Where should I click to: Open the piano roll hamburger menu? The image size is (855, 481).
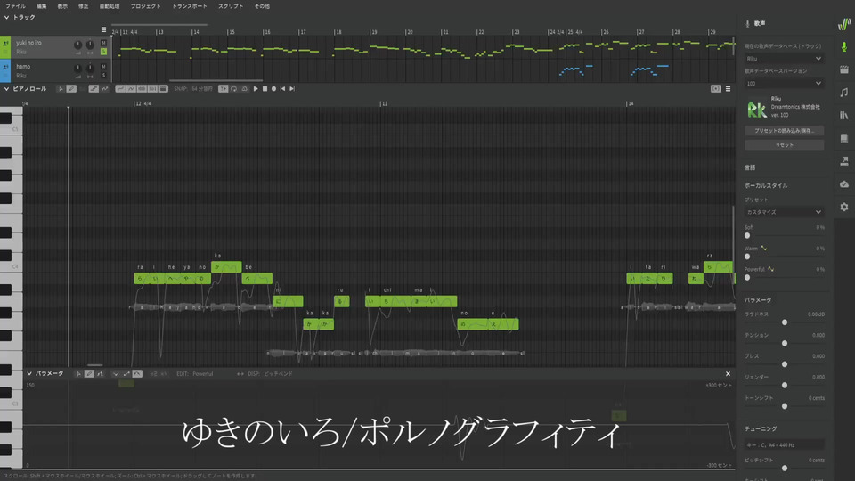[x=728, y=89]
